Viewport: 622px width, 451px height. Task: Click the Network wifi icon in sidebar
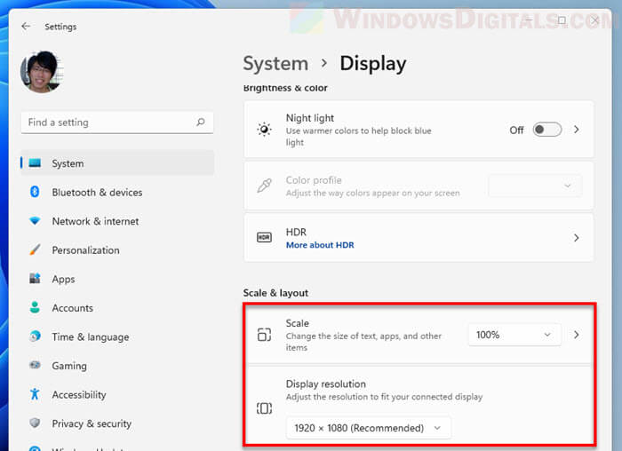click(35, 221)
